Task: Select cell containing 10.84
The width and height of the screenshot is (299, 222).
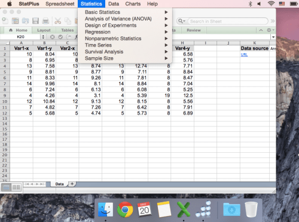Action: point(44,101)
